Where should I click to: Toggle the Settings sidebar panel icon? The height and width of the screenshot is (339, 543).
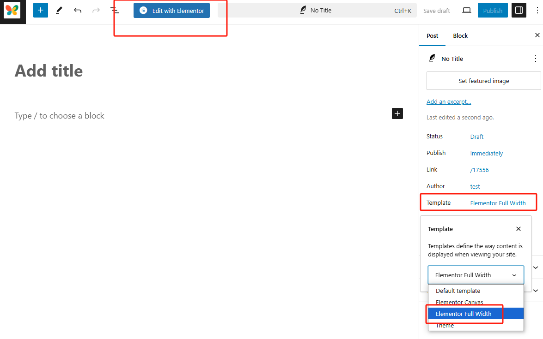[519, 10]
